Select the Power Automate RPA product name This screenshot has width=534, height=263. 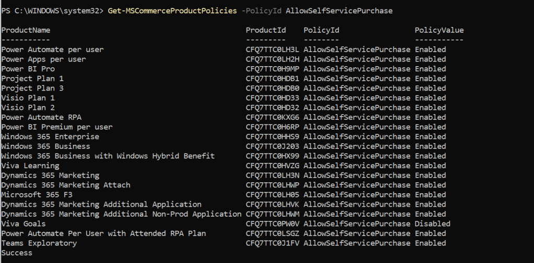pyautogui.click(x=41, y=117)
